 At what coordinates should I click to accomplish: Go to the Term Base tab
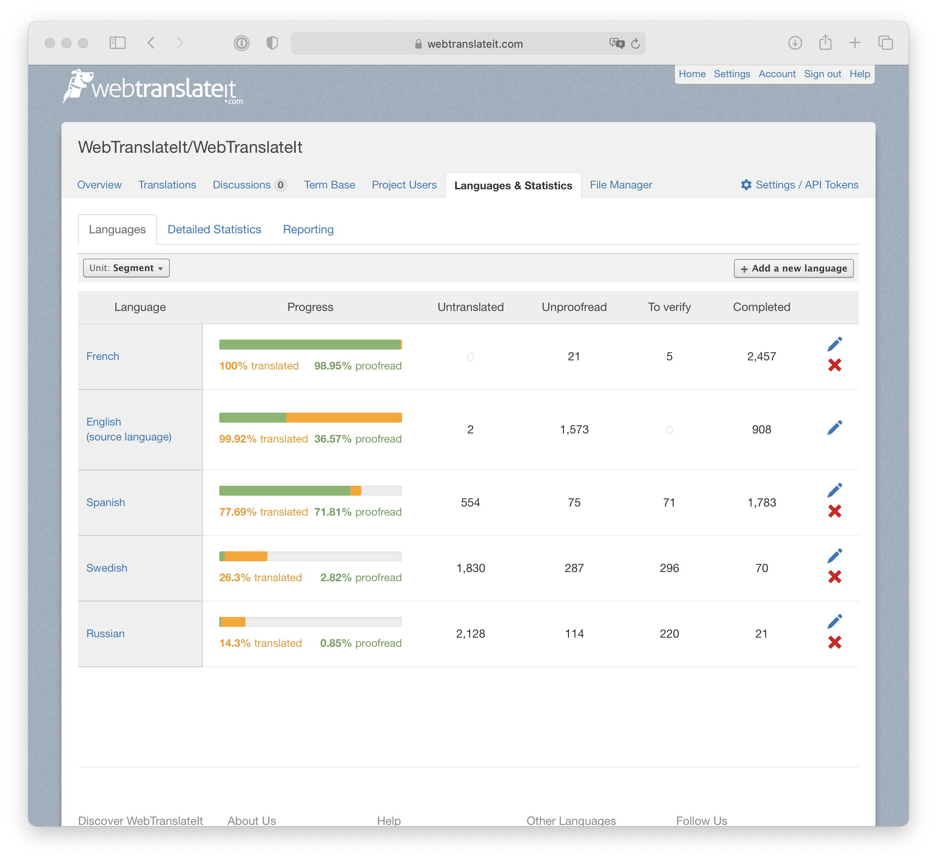click(330, 185)
